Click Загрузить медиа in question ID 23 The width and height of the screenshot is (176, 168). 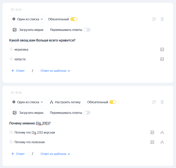(28, 30)
